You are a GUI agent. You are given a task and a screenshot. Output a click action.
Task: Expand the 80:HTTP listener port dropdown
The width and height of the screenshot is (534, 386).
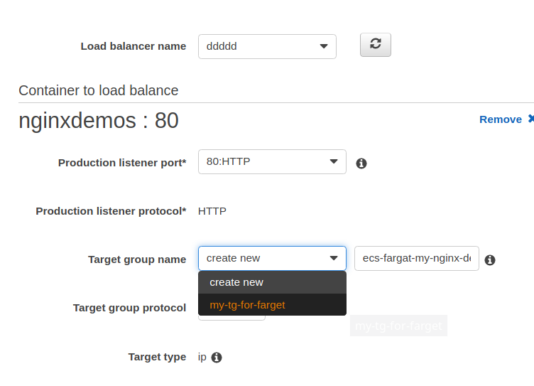tap(272, 161)
